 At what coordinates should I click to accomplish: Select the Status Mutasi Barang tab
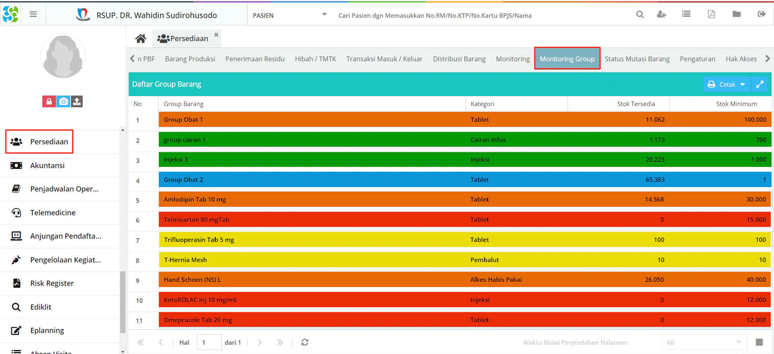pos(637,59)
